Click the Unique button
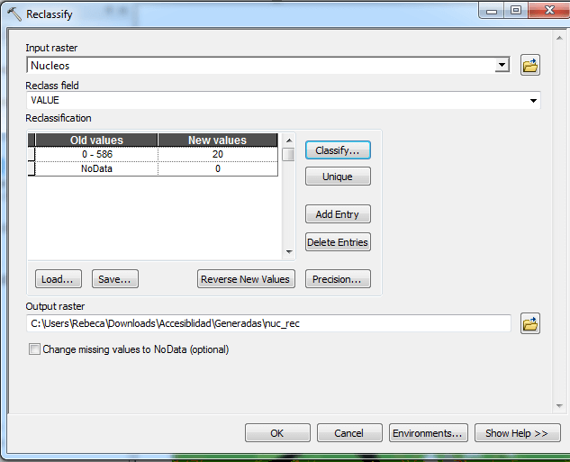570x462 pixels. pyautogui.click(x=338, y=177)
